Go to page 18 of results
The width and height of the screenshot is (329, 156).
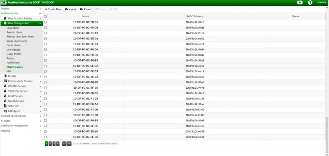coord(69,144)
